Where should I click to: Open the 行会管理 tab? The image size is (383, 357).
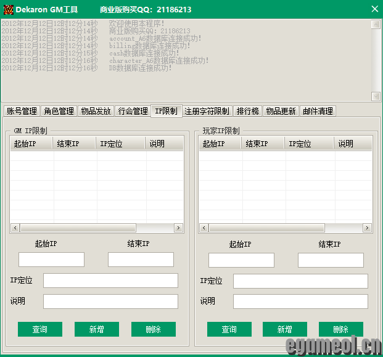click(x=133, y=111)
